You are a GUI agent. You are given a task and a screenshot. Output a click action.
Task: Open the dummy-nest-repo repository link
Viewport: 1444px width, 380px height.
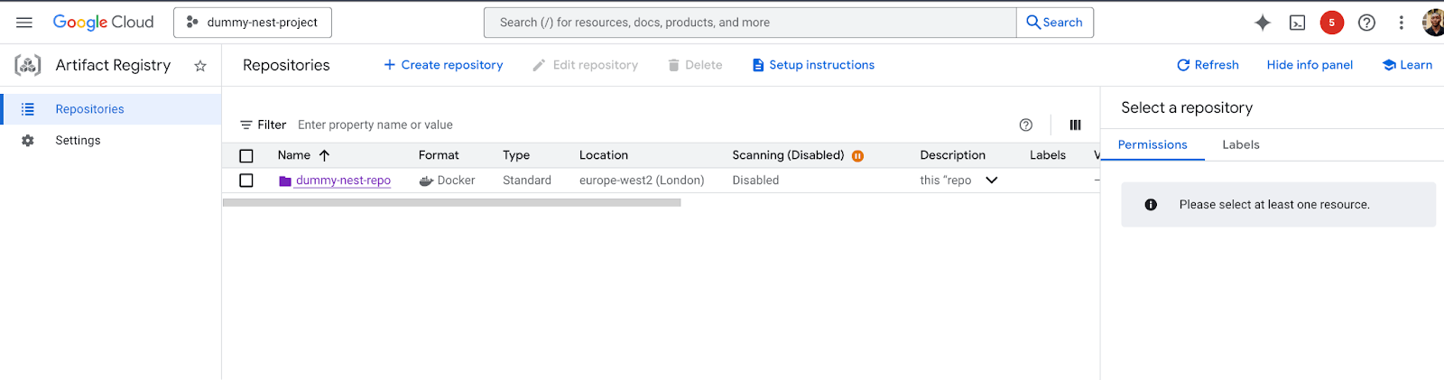(343, 181)
